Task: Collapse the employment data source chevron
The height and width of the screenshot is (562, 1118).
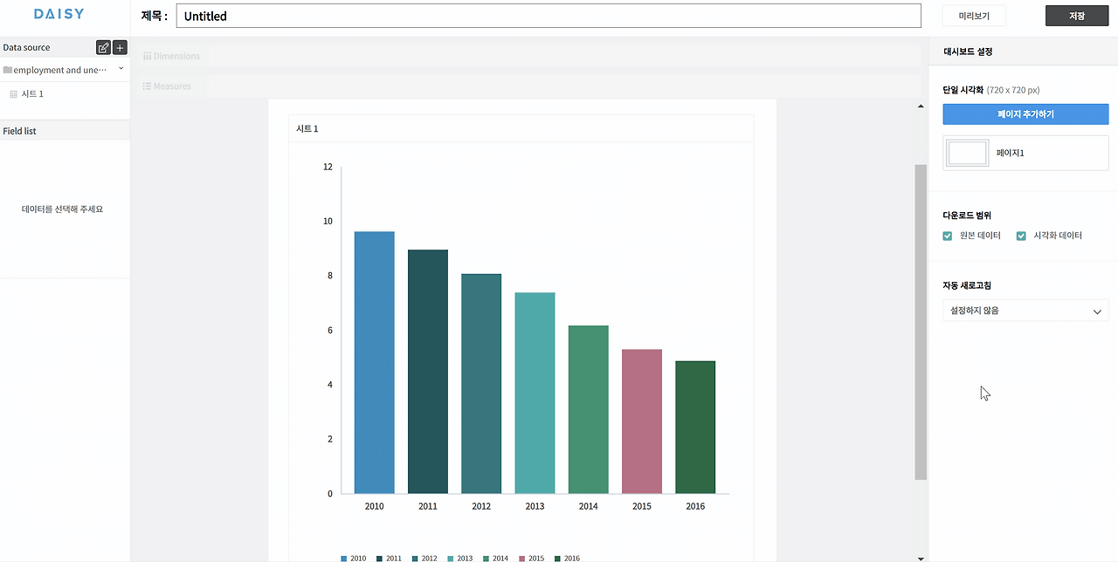Action: (x=121, y=69)
